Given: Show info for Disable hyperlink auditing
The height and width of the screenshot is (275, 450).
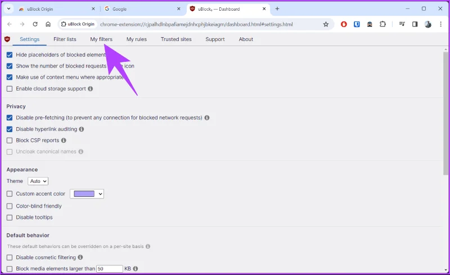Looking at the screenshot, I should tap(82, 129).
